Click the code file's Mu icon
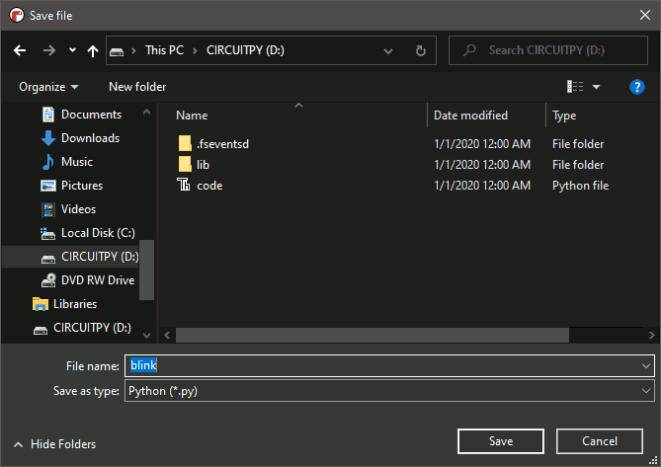The width and height of the screenshot is (661, 467). pyautogui.click(x=184, y=185)
